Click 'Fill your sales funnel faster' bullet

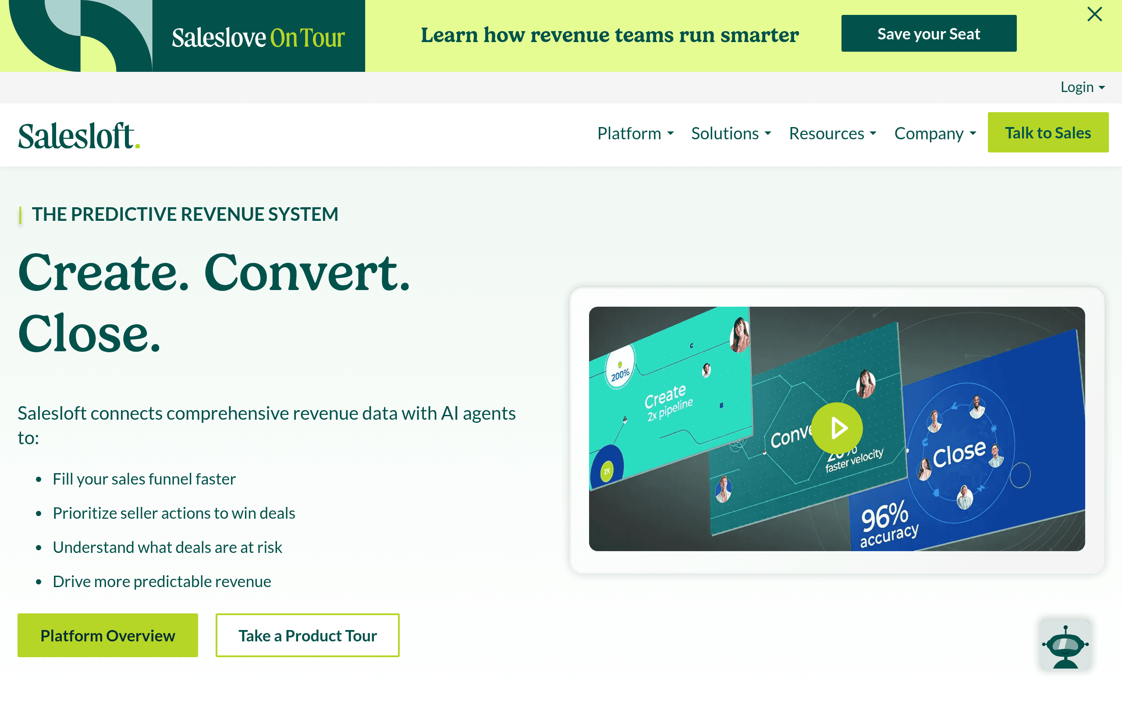tap(144, 479)
